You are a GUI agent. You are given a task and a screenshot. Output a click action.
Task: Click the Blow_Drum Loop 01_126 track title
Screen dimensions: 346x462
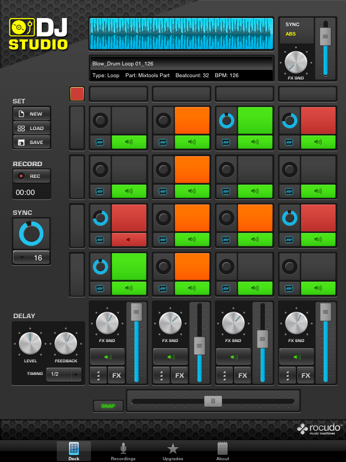coord(123,64)
